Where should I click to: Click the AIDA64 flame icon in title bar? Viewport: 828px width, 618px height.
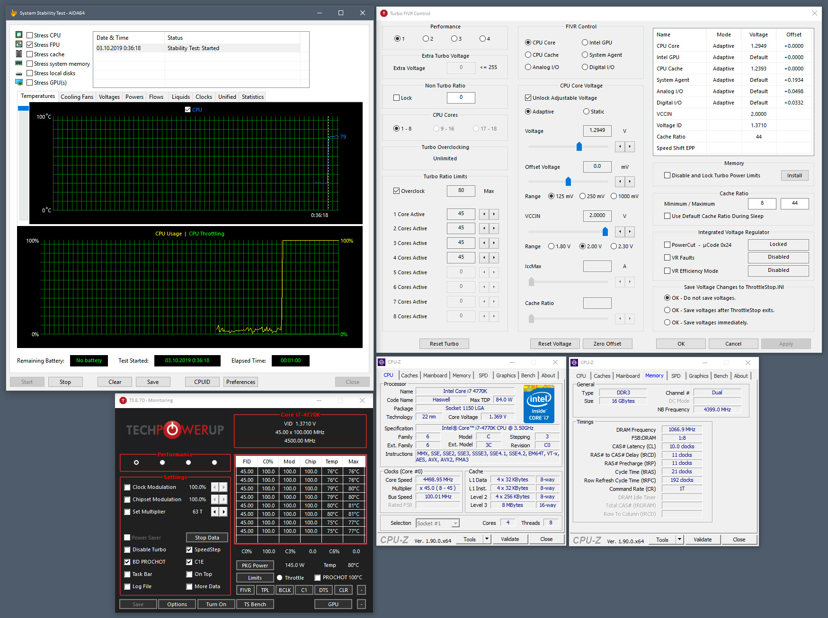(14, 13)
